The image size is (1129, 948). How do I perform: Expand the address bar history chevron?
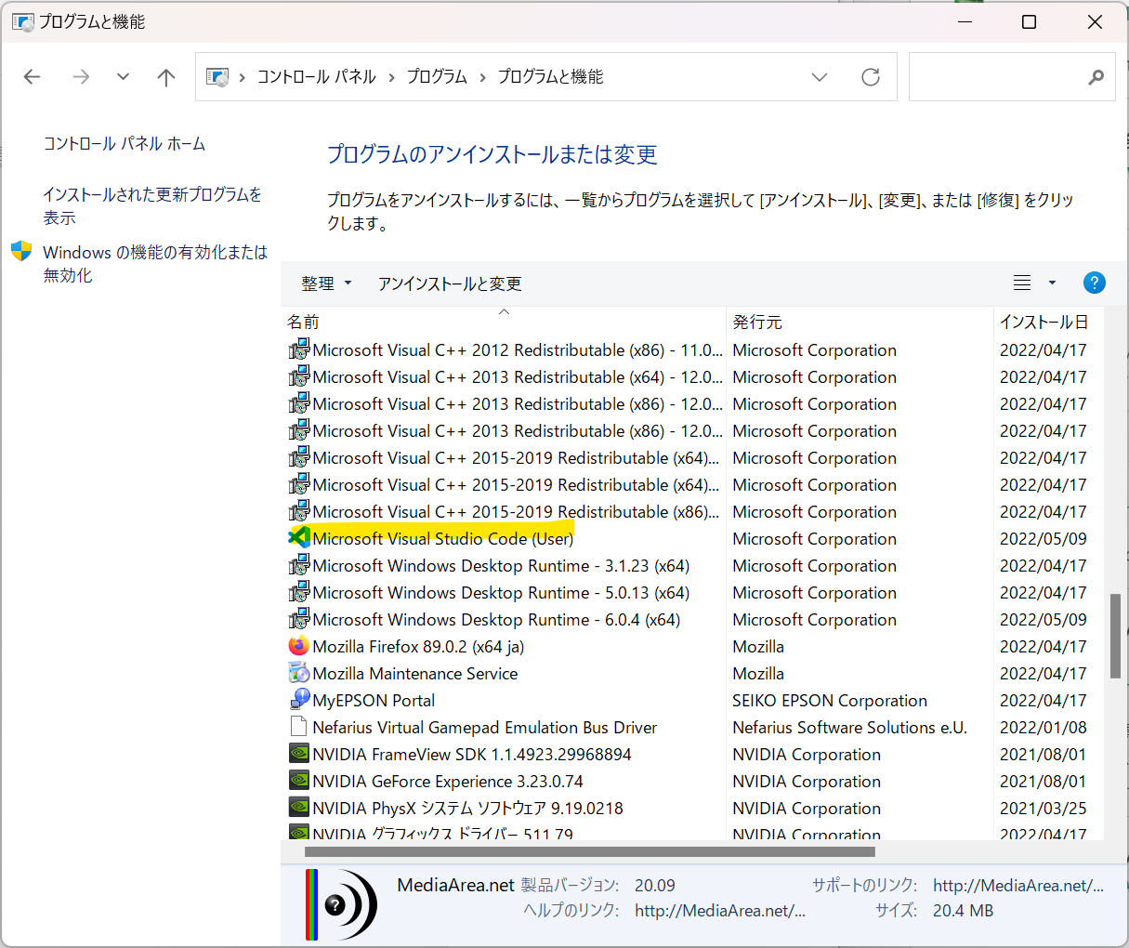point(820,77)
